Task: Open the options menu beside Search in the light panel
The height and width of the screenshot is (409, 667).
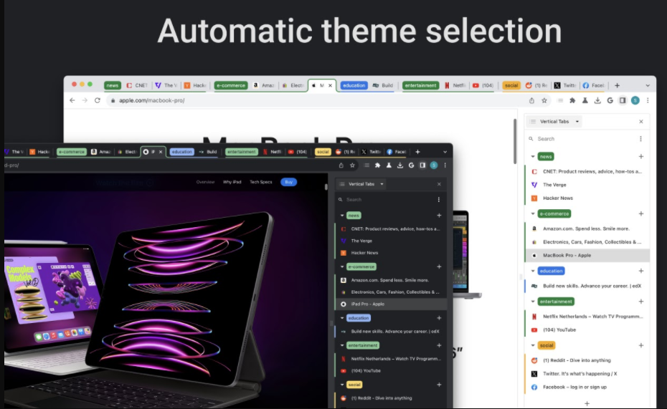Action: point(640,139)
